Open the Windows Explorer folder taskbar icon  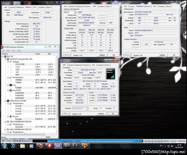(22, 146)
